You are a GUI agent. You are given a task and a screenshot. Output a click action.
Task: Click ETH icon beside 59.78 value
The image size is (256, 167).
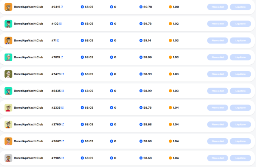click(x=141, y=24)
